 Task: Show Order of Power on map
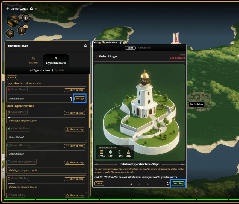(x=75, y=113)
